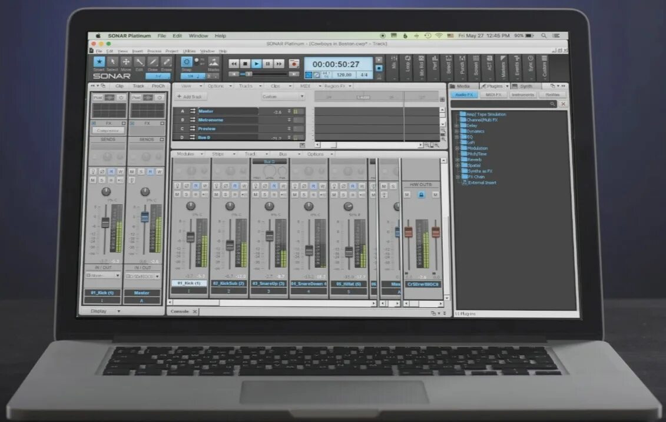Stop playback in the transport
This screenshot has height=422, width=666.
pos(245,64)
